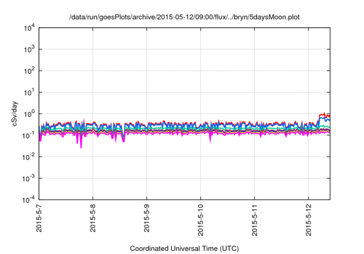The width and height of the screenshot is (364, 254).
Task: Click the Coordinated Universal Time axis label
Action: click(x=184, y=248)
